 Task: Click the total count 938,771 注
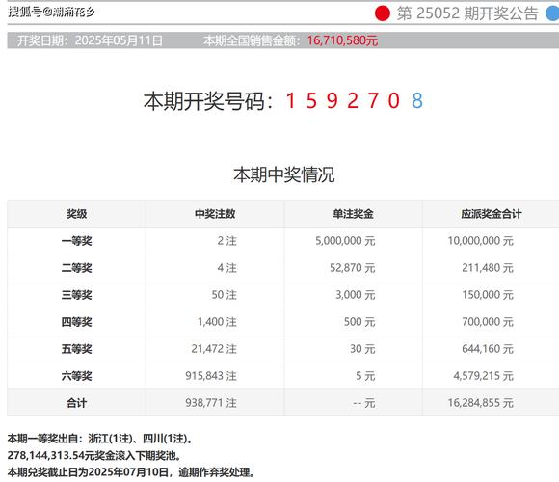pos(211,403)
